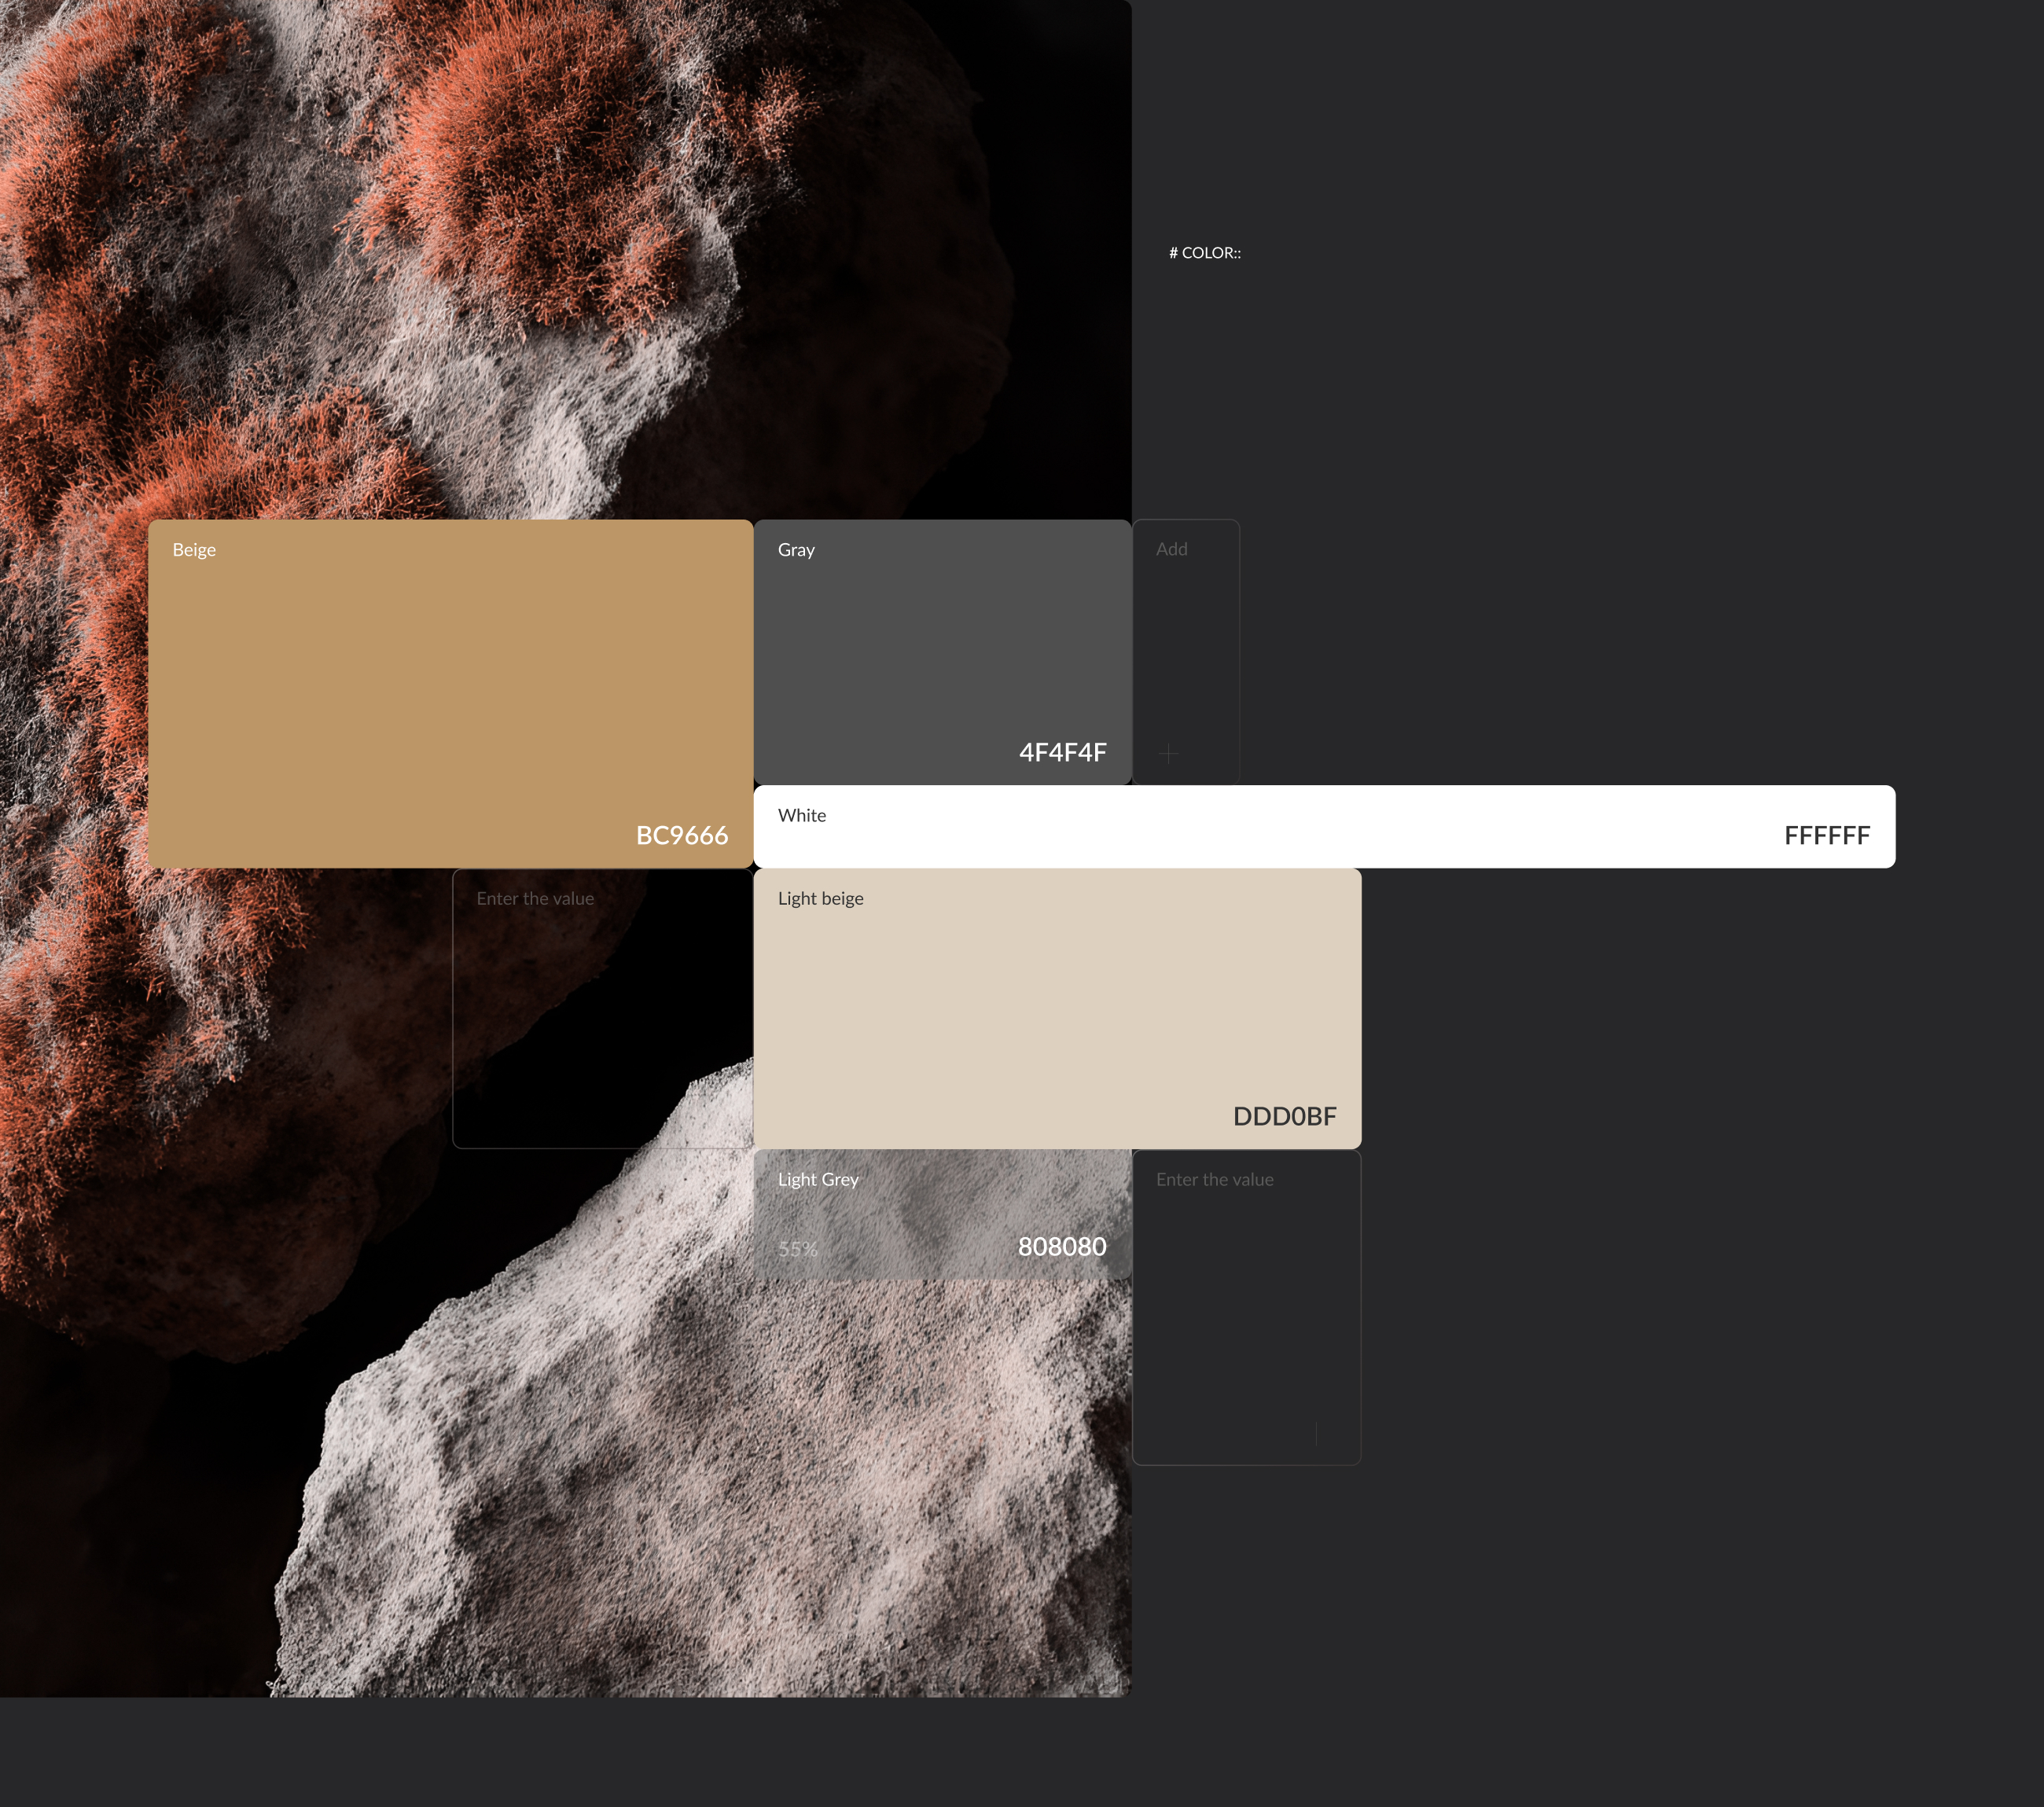
Task: Click the Add label text
Action: tap(1171, 549)
